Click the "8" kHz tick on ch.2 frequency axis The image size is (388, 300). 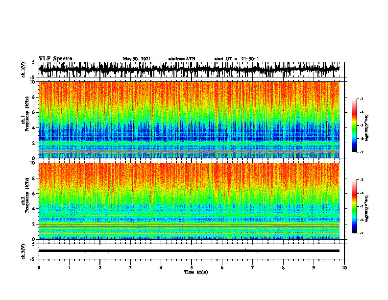tap(34, 178)
